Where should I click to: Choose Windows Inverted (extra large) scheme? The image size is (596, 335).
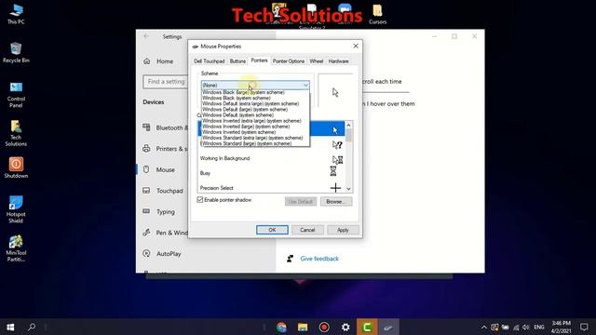pos(255,121)
